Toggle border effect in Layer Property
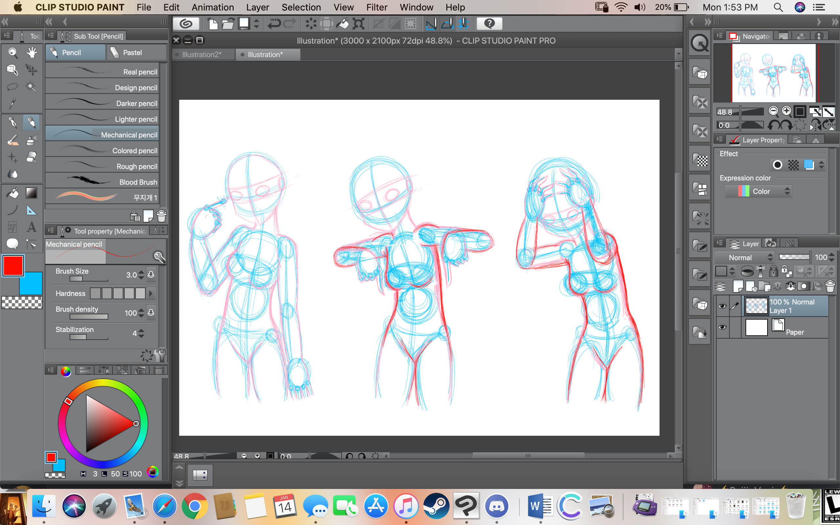Viewport: 840px width, 525px height. point(778,165)
